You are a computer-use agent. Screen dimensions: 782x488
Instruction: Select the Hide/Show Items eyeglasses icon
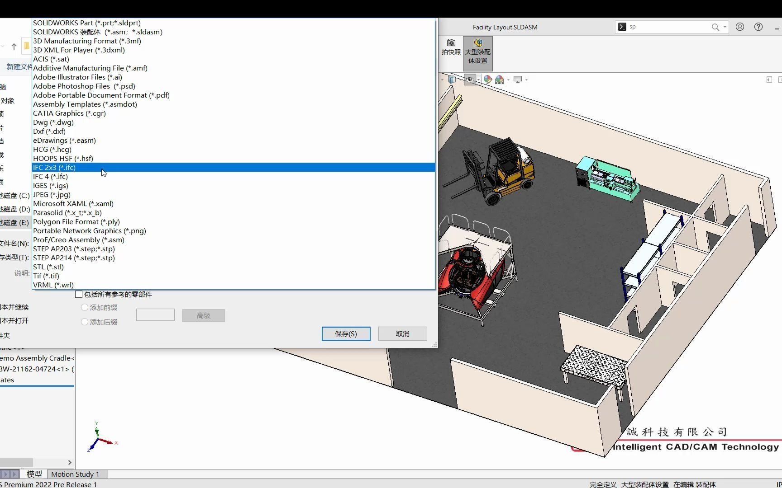point(471,79)
